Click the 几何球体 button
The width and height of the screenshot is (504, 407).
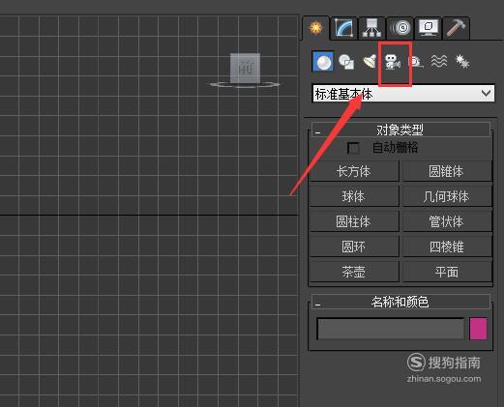pyautogui.click(x=447, y=196)
